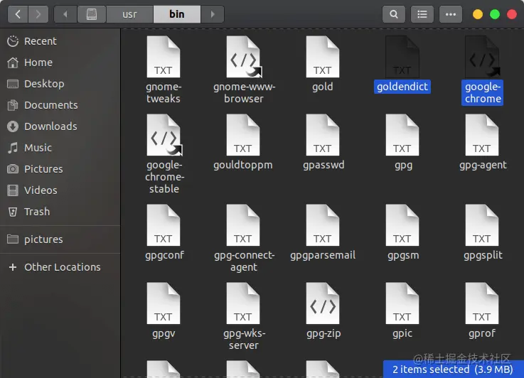Select the google-chrome-stable link icon
Viewport: 524px width, 378px height.
click(164, 135)
